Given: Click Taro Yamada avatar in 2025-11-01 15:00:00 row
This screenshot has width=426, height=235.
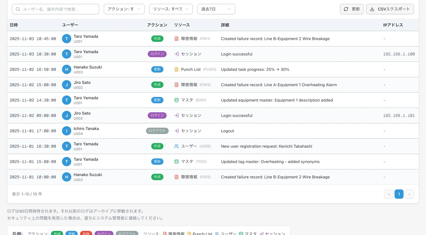Looking at the screenshot, I should [x=67, y=162].
